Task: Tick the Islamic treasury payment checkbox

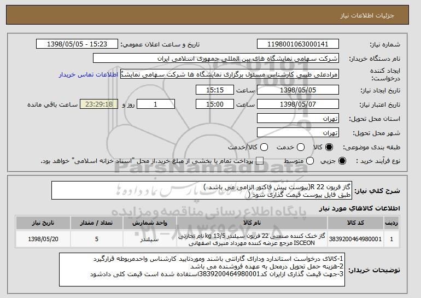Action: click(260, 161)
